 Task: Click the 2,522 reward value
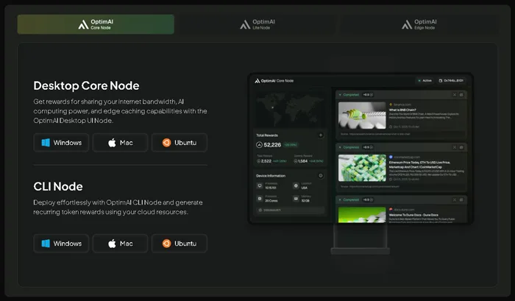point(266,161)
